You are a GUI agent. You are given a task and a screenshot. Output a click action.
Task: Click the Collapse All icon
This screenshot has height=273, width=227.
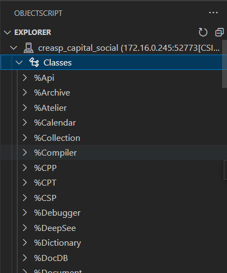pyautogui.click(x=219, y=32)
